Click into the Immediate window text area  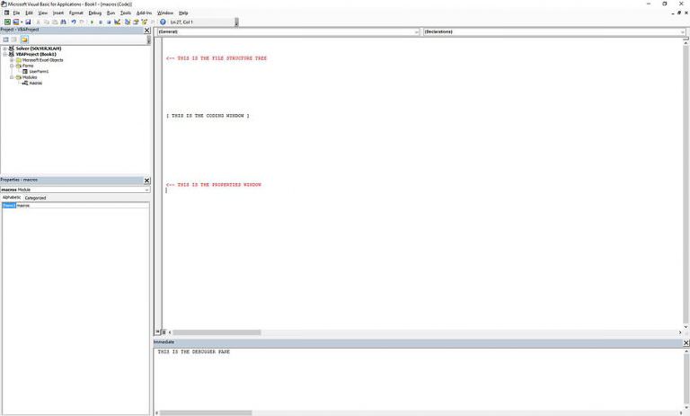(x=418, y=381)
